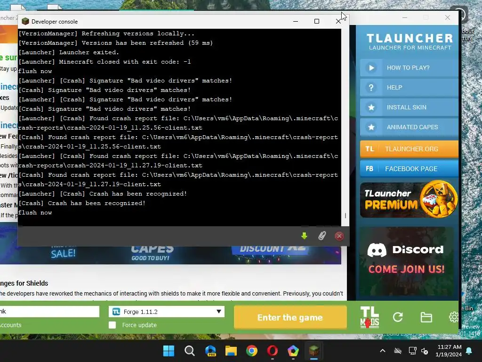Click the FB icon on Facebook button
Viewport: 482px width, 362px height.
[x=370, y=169]
